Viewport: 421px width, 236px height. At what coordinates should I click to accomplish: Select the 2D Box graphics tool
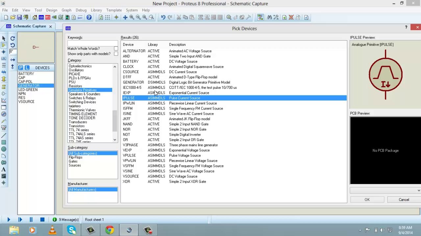pos(4,142)
